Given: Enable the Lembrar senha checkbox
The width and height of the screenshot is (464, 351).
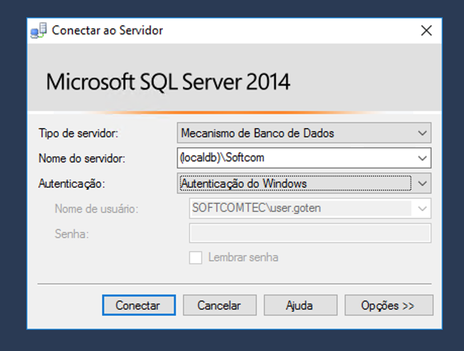Looking at the screenshot, I should (x=196, y=258).
